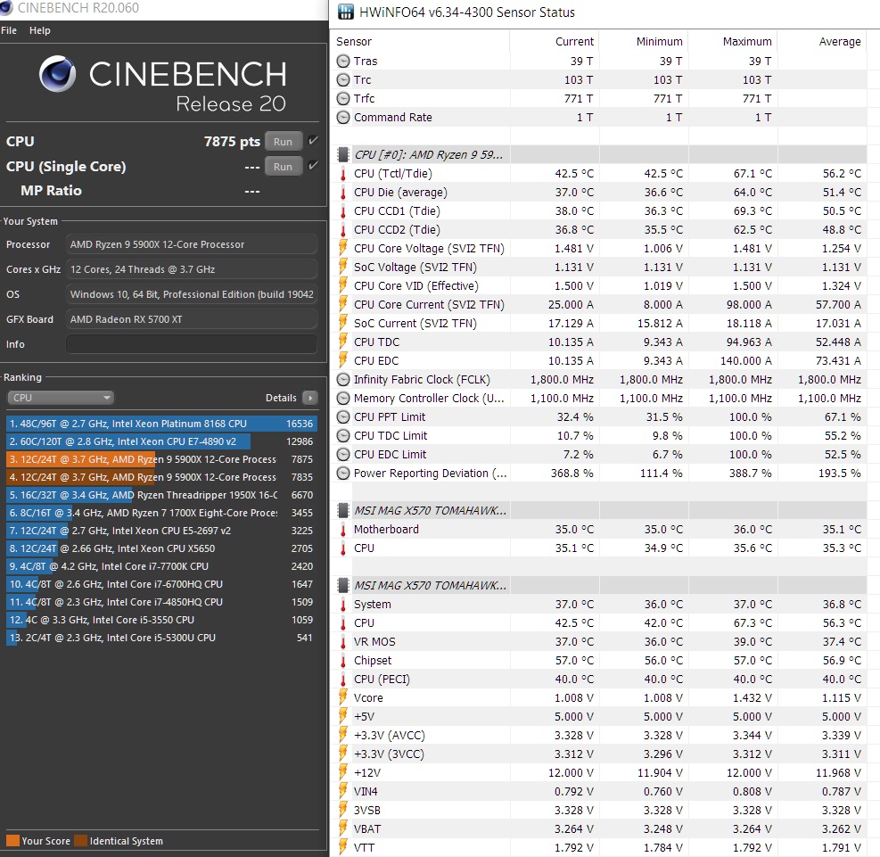The width and height of the screenshot is (880, 857).
Task: Click the Processor field in Your System
Action: click(x=192, y=244)
